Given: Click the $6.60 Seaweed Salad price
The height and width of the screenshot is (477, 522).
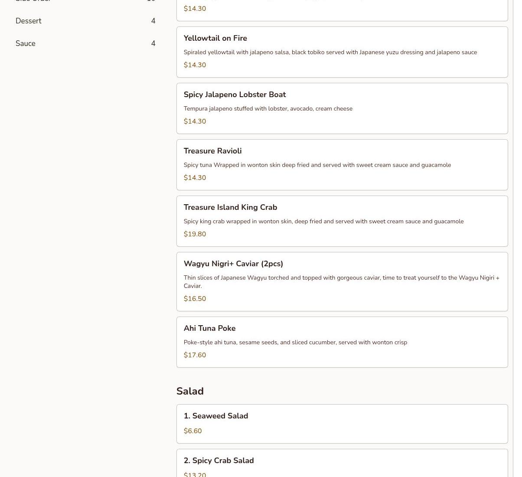Looking at the screenshot, I should [192, 431].
